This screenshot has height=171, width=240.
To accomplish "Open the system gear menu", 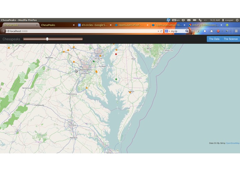I will tap(237, 20).
